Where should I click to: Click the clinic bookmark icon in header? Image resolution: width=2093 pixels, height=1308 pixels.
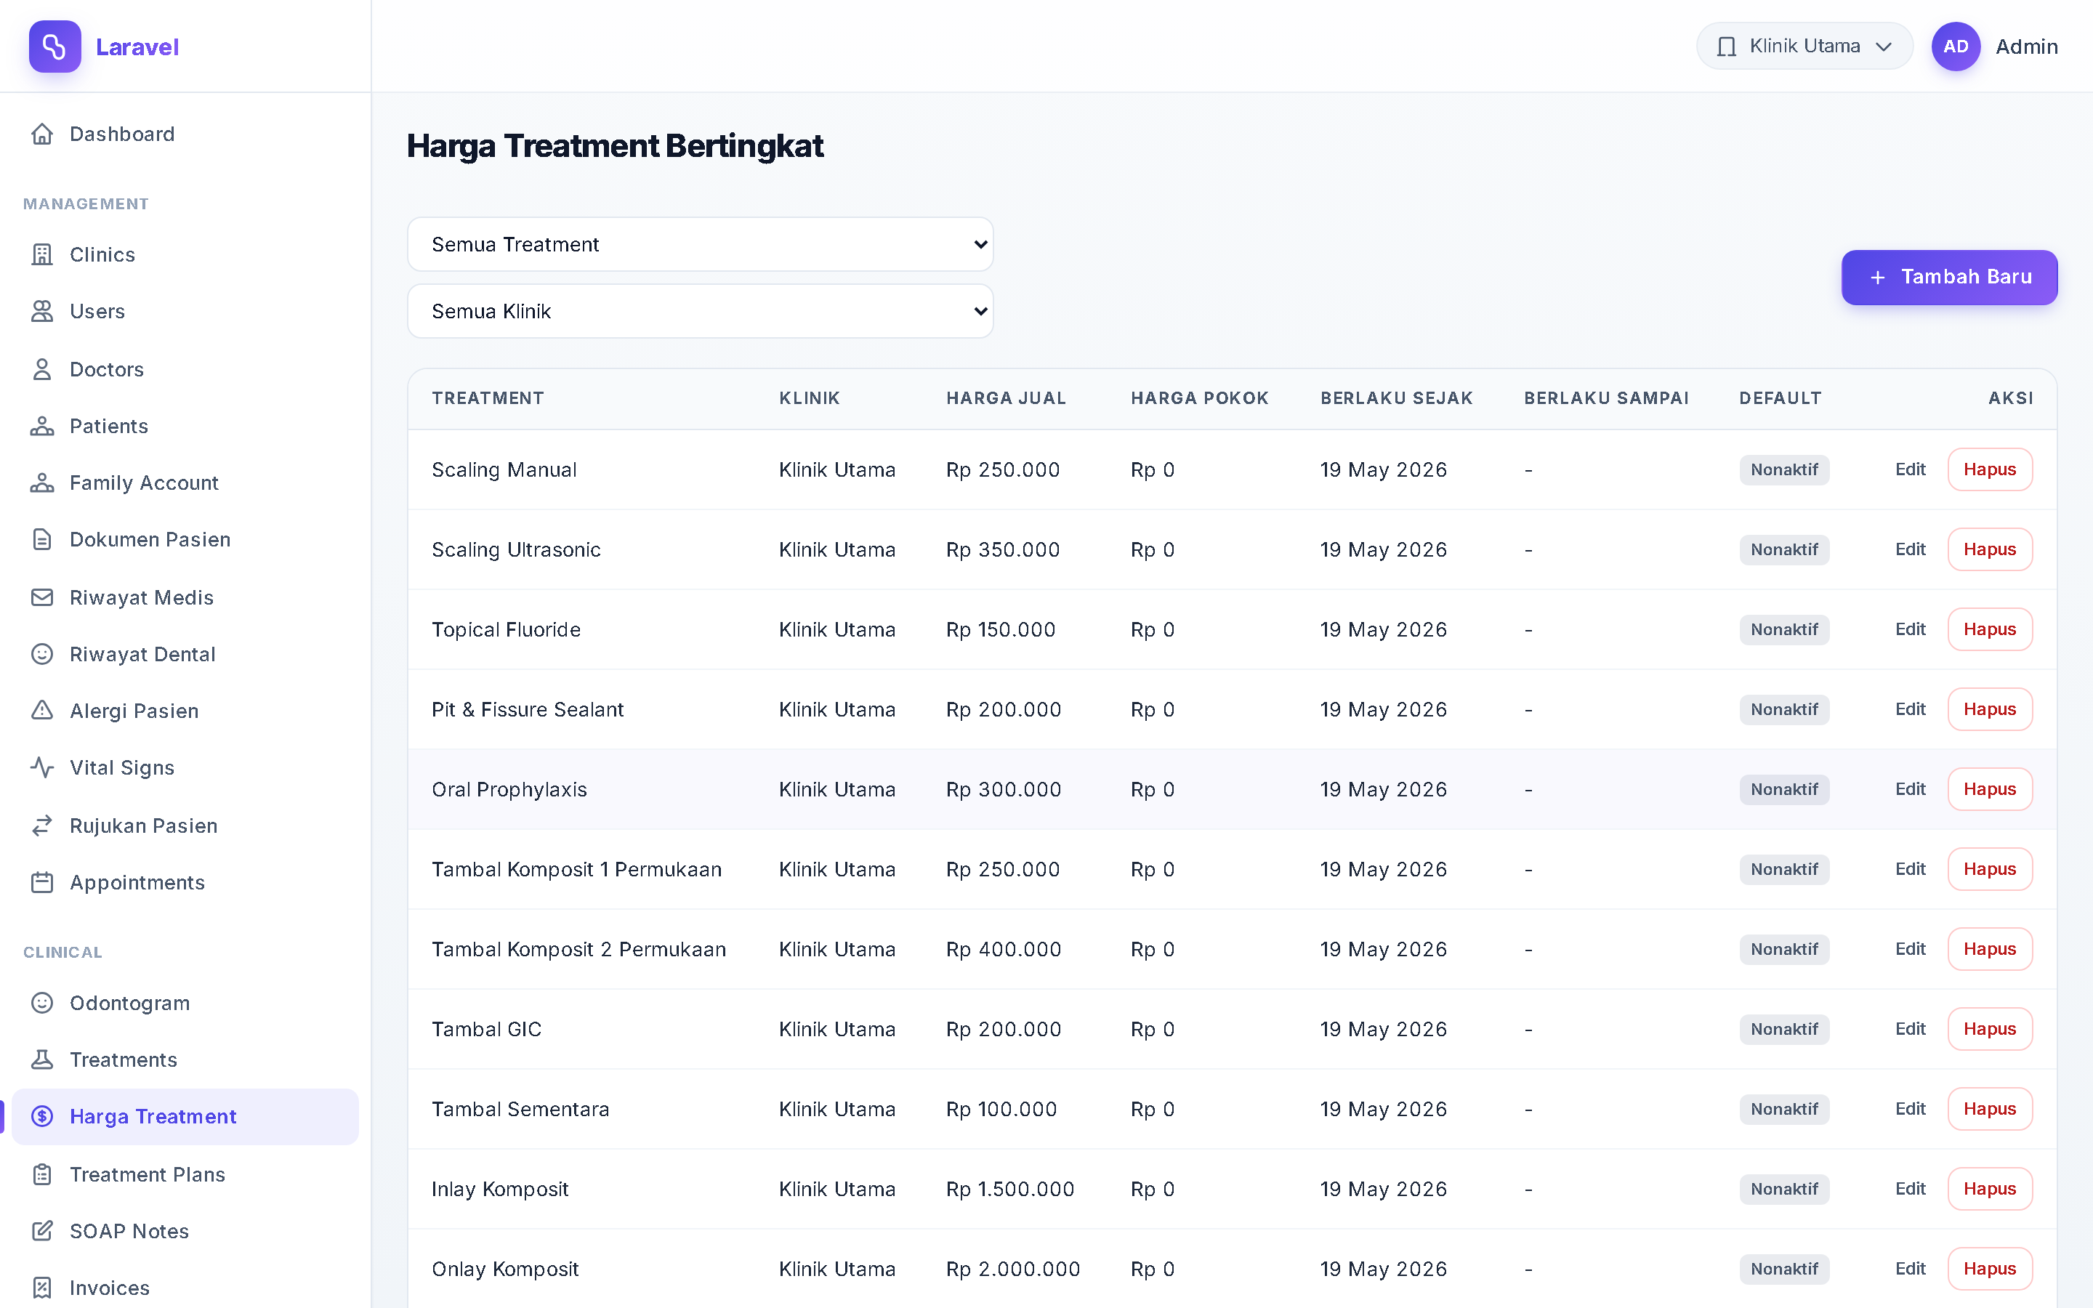[x=1726, y=47]
